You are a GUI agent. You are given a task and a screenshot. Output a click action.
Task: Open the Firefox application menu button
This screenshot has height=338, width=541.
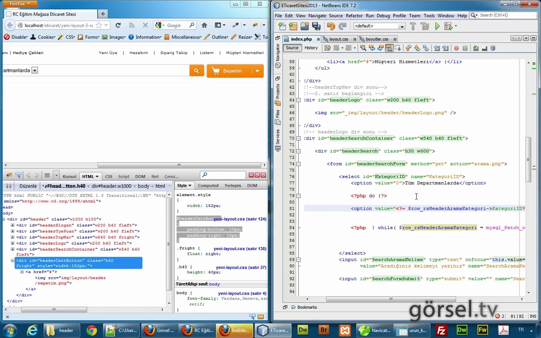click(20, 4)
